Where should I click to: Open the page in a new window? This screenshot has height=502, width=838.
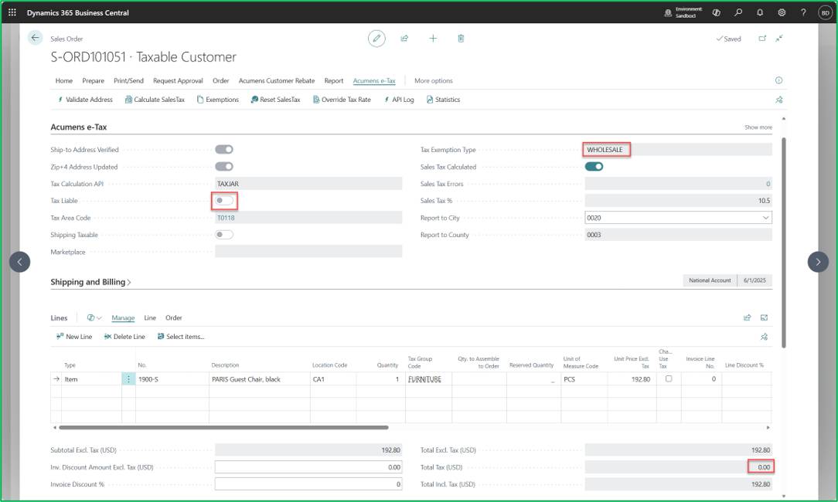coord(762,39)
